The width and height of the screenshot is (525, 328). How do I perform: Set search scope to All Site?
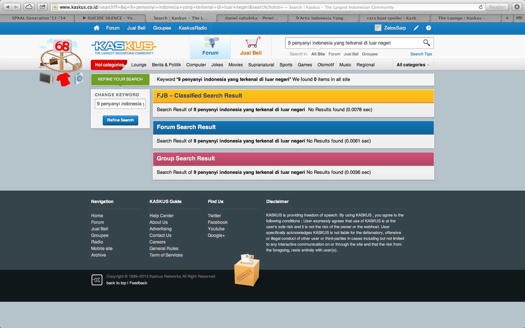pos(318,54)
